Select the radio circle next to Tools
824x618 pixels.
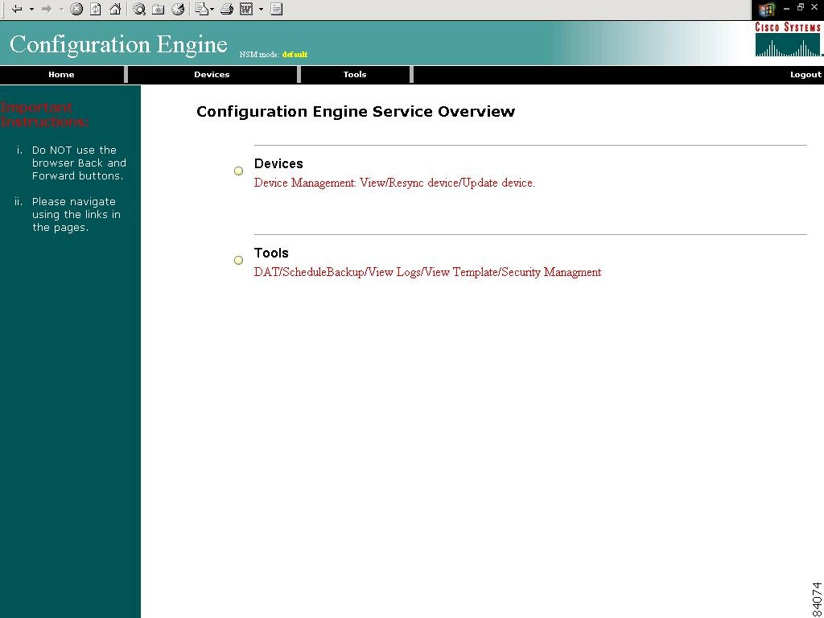(238, 260)
